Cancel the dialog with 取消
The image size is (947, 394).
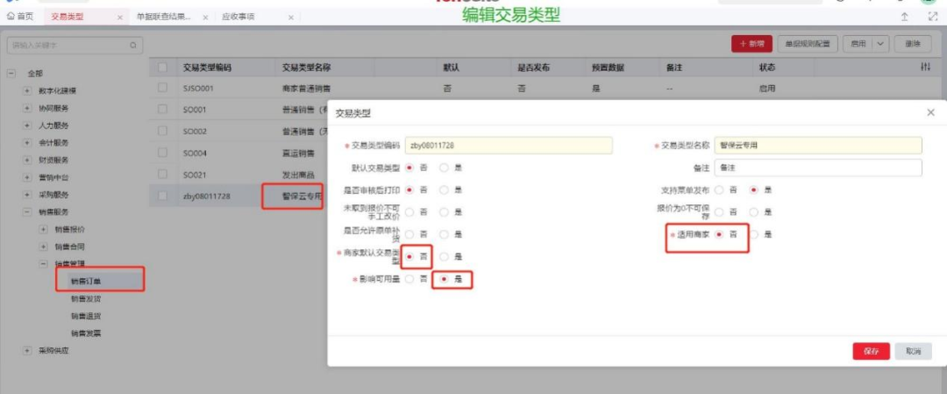point(913,351)
